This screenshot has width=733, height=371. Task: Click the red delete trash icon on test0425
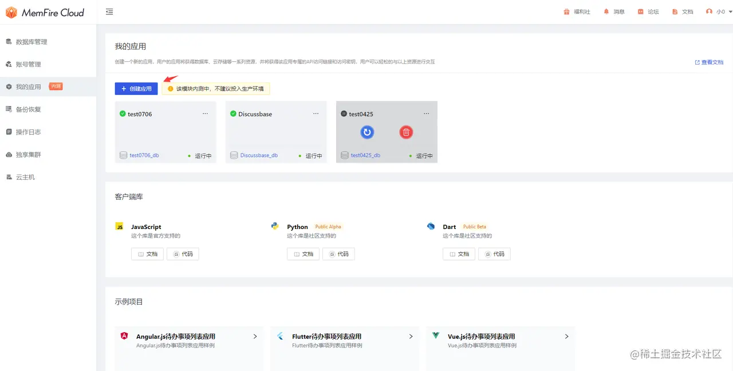point(406,132)
